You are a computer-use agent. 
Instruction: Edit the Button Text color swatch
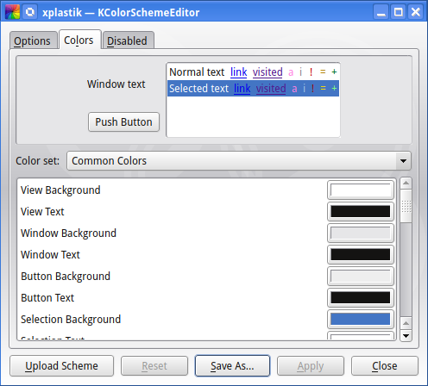[361, 297]
